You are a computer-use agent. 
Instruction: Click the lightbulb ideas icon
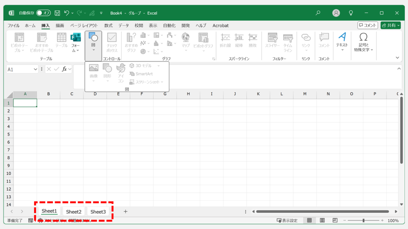click(x=351, y=13)
